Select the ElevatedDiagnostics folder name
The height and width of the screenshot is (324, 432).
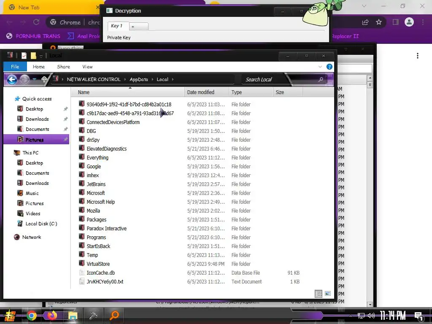click(x=107, y=149)
